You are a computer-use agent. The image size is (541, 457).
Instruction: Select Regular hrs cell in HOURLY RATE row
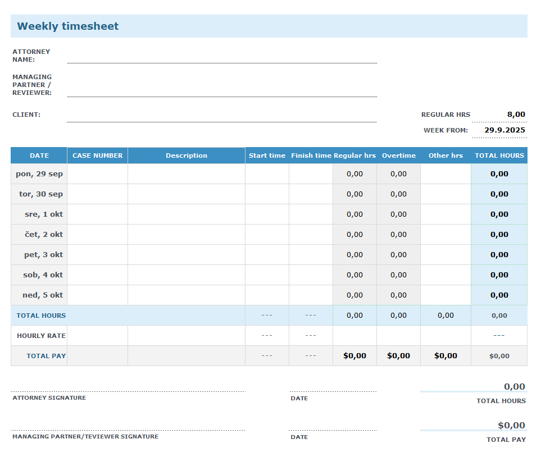354,336
